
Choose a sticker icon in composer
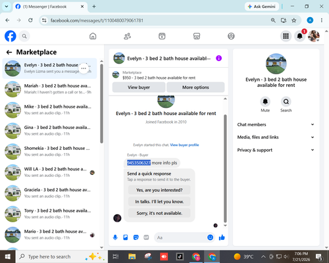point(136,237)
